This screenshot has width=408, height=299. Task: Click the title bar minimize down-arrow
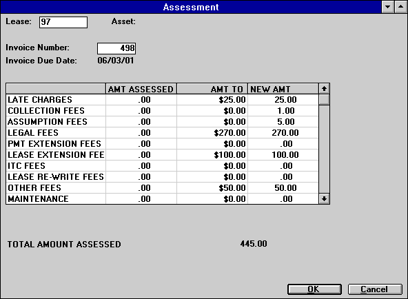(x=387, y=7)
